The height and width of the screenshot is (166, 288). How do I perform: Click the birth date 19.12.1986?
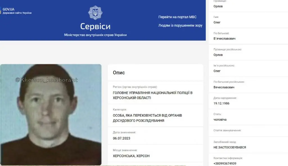(221, 103)
